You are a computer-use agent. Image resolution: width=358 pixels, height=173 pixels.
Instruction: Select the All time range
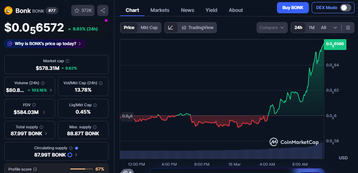[x=323, y=28]
